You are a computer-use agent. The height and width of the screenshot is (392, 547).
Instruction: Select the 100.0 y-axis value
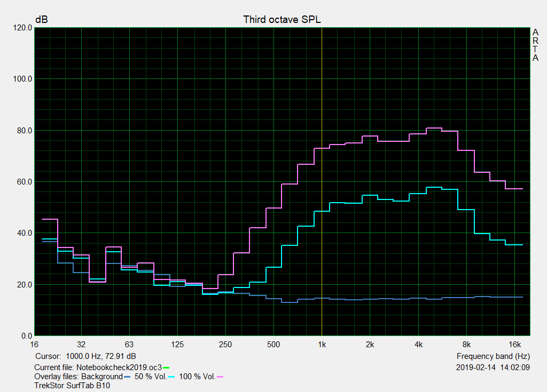click(x=22, y=79)
